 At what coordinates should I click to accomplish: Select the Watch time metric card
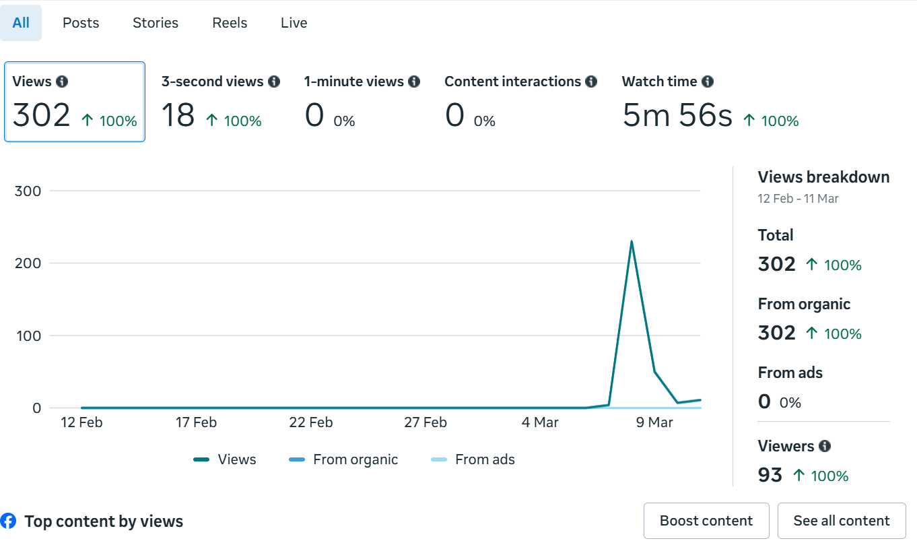click(x=710, y=102)
